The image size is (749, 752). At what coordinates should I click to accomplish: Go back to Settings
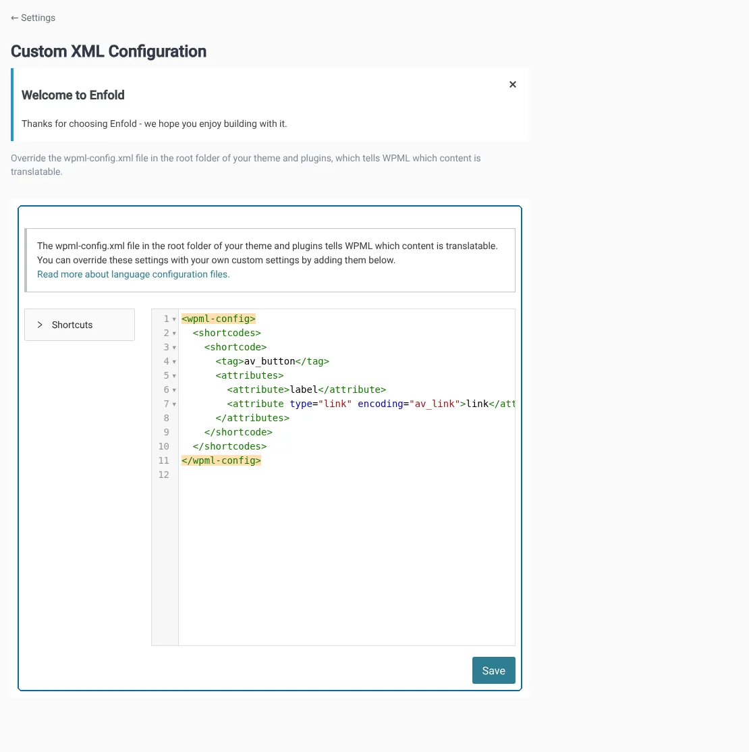coord(33,18)
